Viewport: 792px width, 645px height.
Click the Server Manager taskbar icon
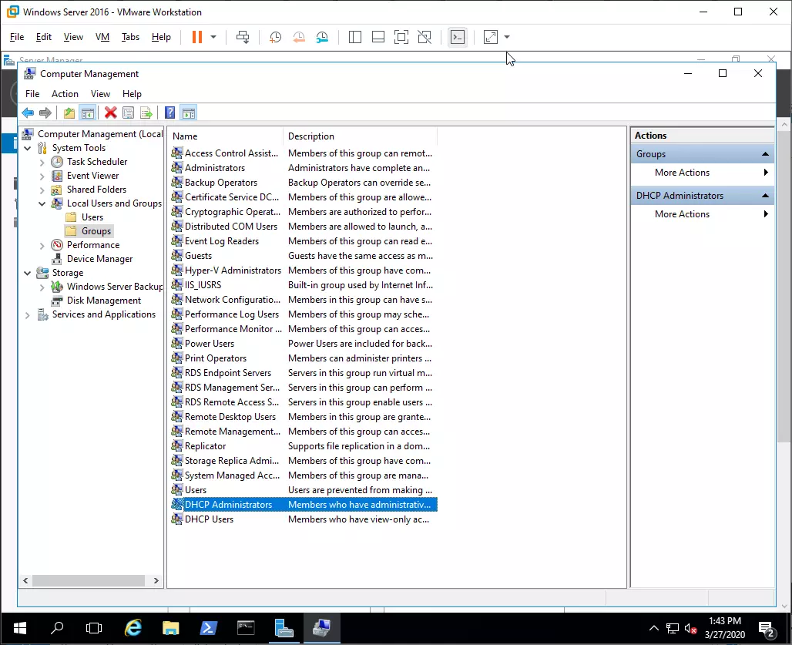[284, 628]
